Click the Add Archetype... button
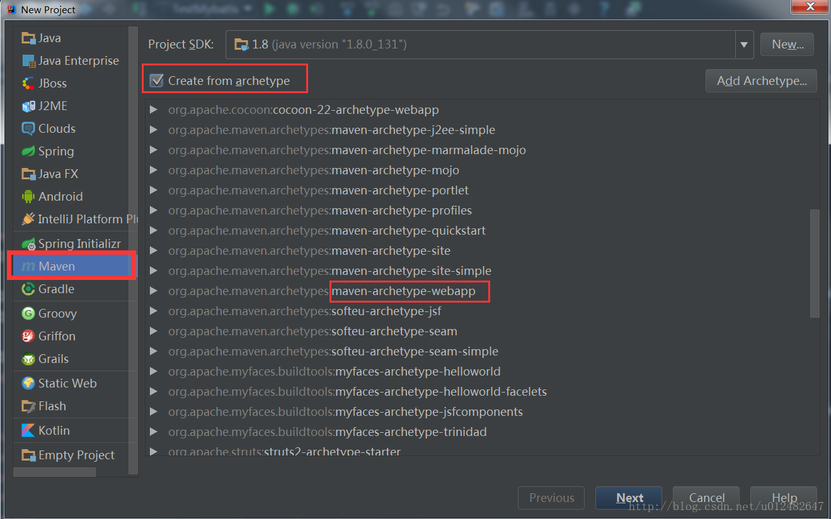 coord(761,81)
